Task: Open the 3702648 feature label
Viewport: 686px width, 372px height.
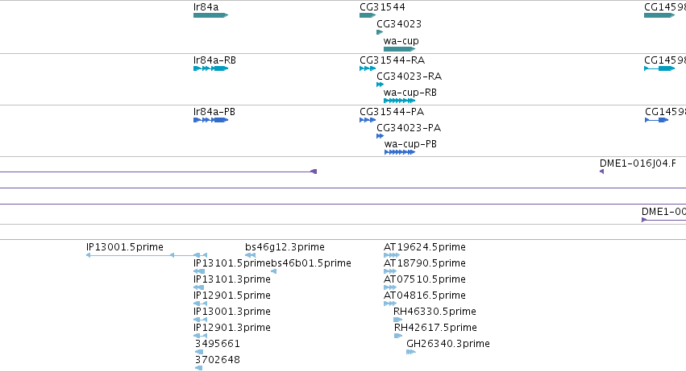Action: click(x=218, y=360)
